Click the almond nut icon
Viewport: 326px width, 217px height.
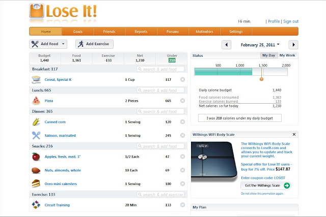36,170
